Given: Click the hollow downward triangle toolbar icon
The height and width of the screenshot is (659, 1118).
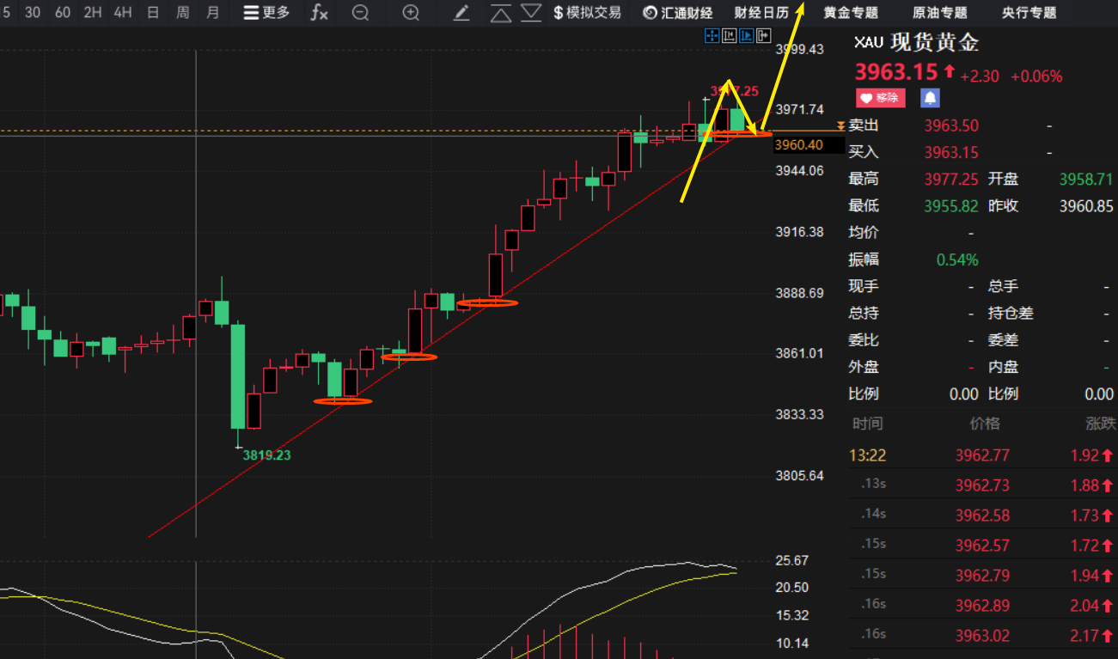Looking at the screenshot, I should click(532, 12).
